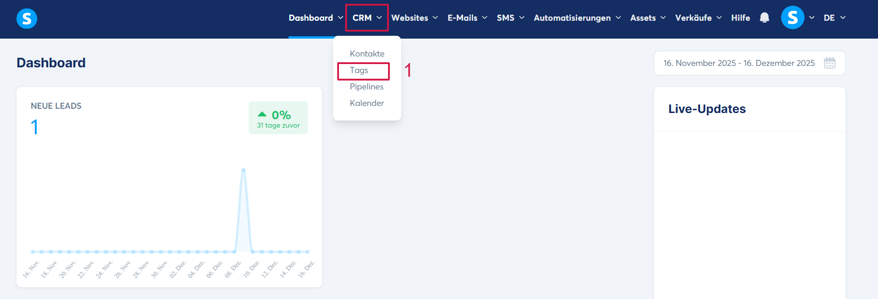Open the Assets nav item

(x=643, y=18)
